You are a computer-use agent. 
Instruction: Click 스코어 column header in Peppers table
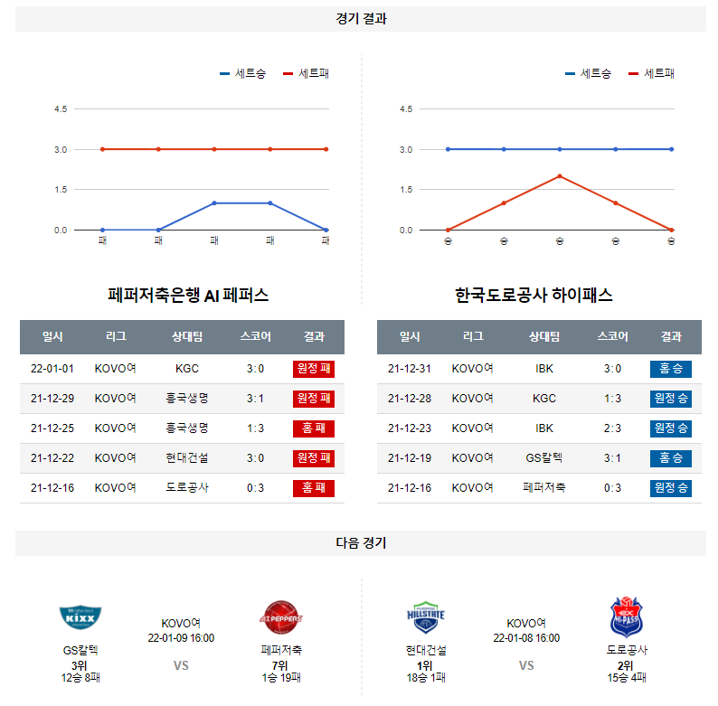(256, 336)
